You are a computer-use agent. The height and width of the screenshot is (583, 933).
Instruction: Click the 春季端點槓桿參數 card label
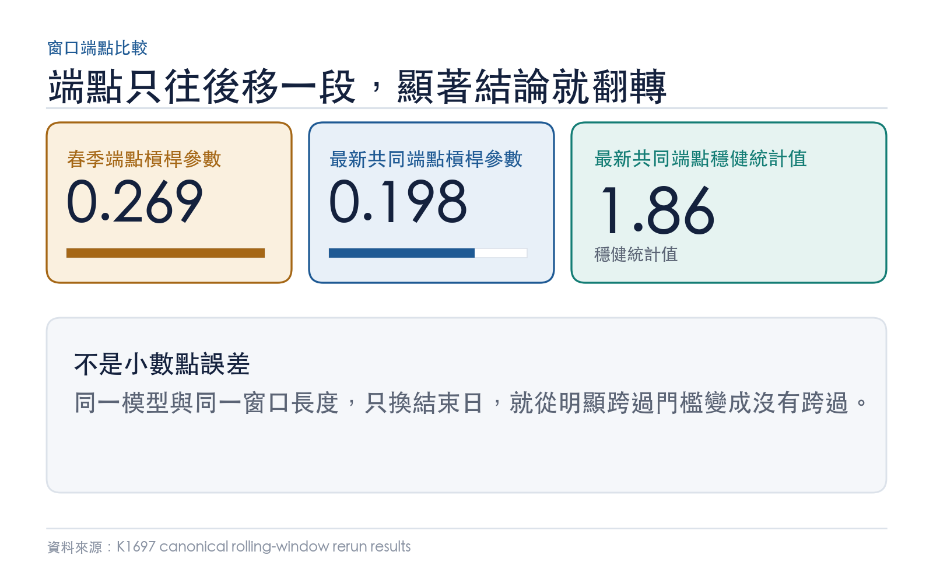pyautogui.click(x=144, y=159)
